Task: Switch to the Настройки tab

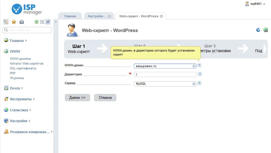Action: tap(97, 16)
